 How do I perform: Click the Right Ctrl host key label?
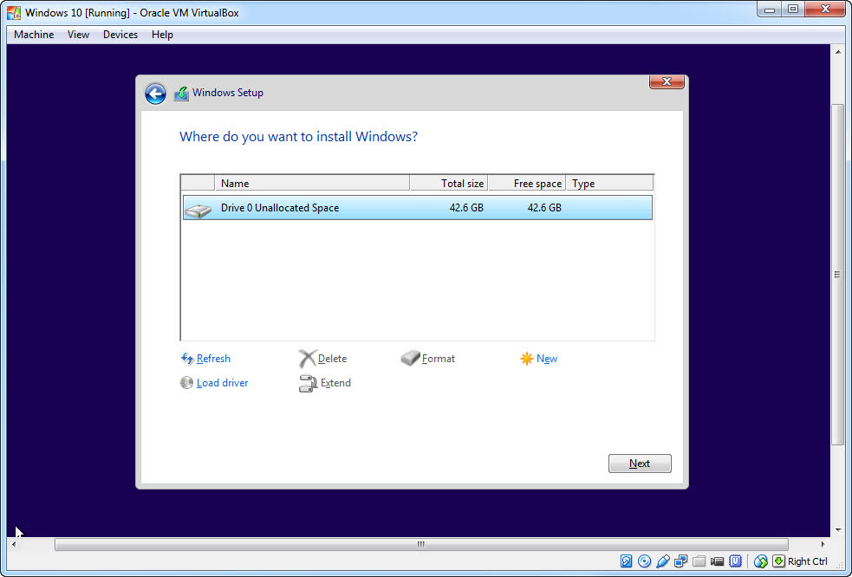[x=808, y=561]
